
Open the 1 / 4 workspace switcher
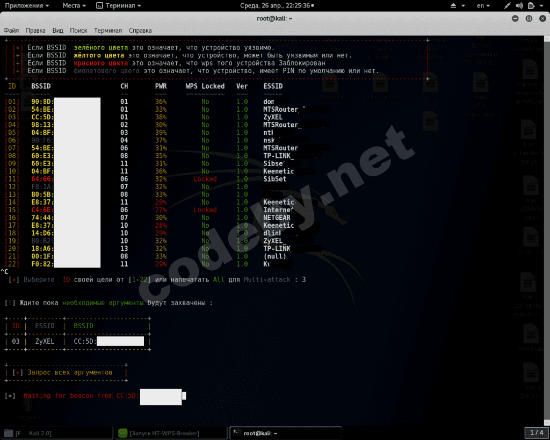click(x=537, y=433)
